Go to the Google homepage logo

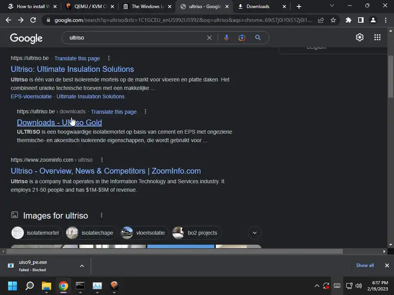point(26,38)
